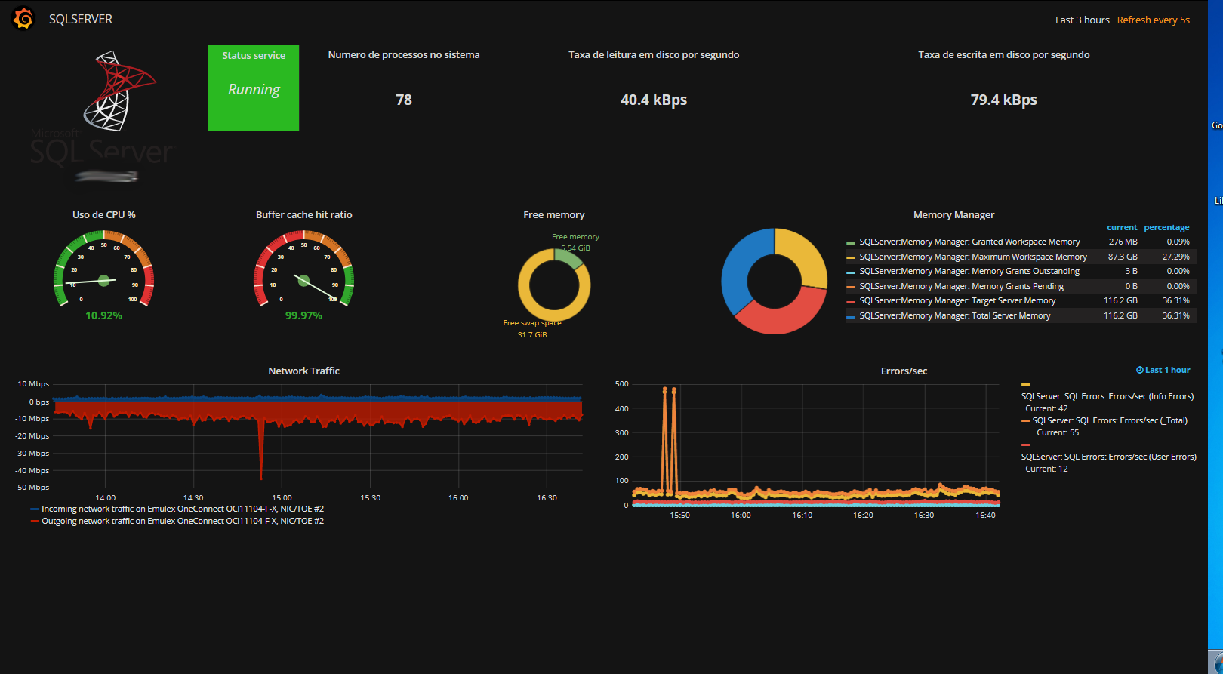Click the Current: 55 legend value

tap(1058, 433)
